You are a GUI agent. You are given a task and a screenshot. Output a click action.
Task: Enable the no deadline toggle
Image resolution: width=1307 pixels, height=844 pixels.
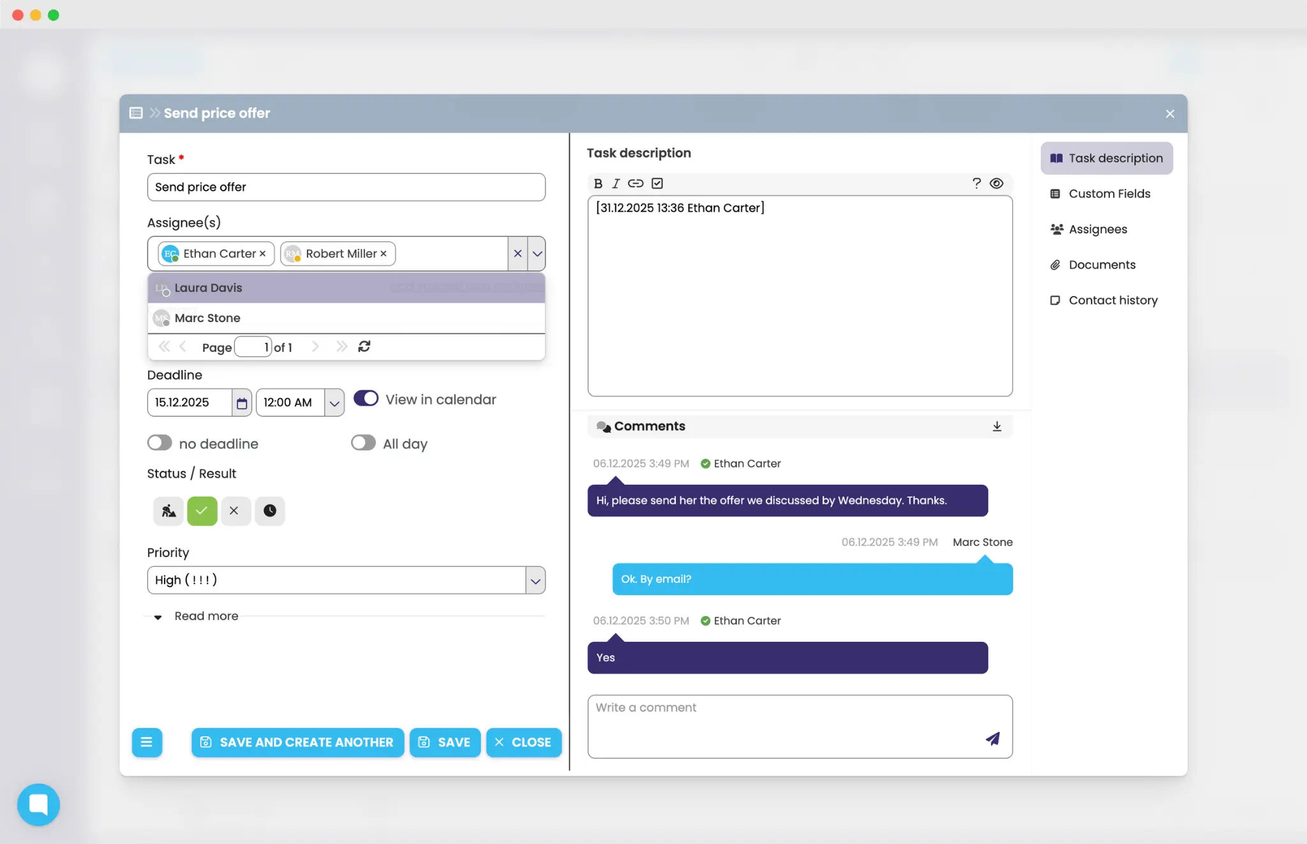(x=160, y=443)
